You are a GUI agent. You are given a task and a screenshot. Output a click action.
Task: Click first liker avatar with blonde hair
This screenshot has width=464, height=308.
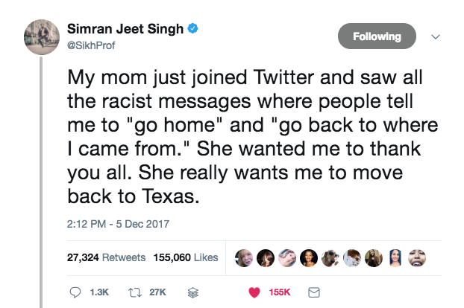coord(243,258)
